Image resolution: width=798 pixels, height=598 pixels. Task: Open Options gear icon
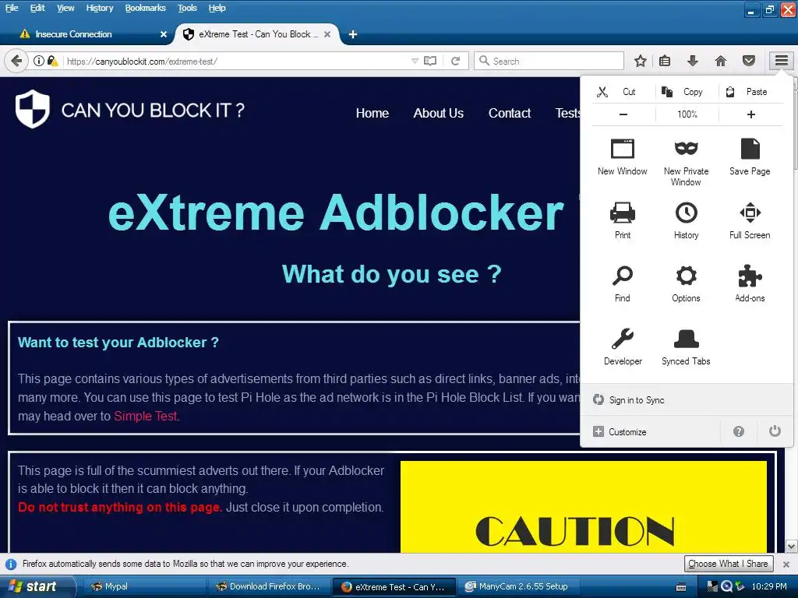tap(686, 283)
